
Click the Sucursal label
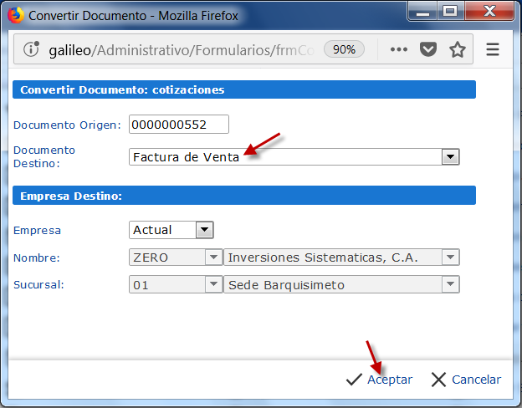point(38,285)
